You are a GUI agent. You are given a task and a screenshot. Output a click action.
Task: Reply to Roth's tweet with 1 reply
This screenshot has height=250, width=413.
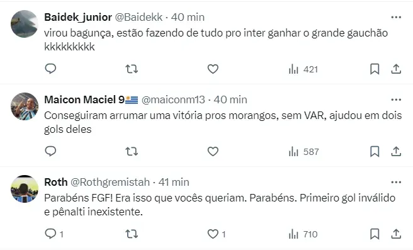point(54,234)
